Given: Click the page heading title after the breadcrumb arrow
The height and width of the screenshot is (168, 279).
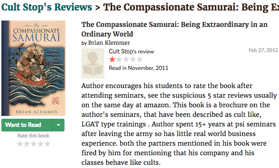Looking at the screenshot, I should click(x=191, y=7).
